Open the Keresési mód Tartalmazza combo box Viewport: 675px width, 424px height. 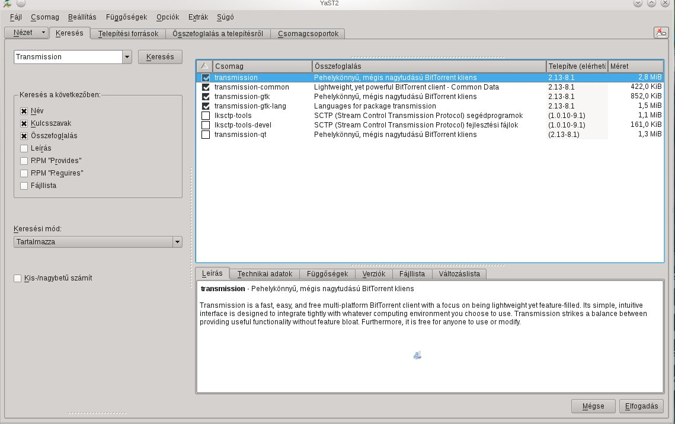click(98, 242)
